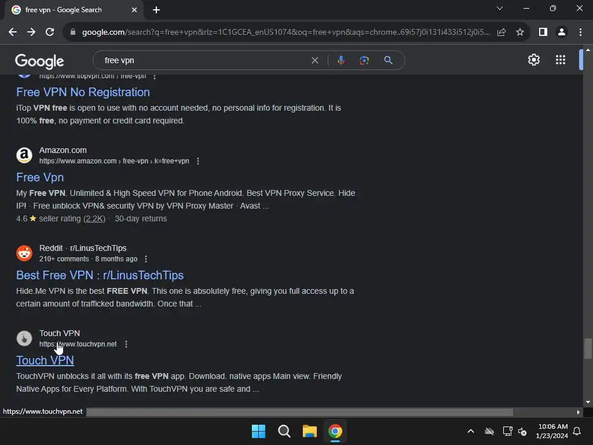Screen dimensions: 593x445
Task: Open notification center bell
Action: (577, 431)
